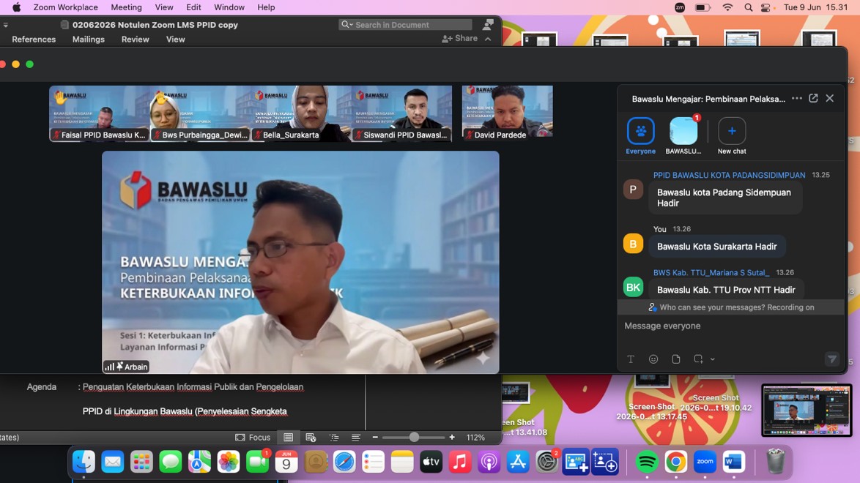Click sender name BWS Kab. TTU_Mariana S Sutal_
860x483 pixels.
(711, 272)
